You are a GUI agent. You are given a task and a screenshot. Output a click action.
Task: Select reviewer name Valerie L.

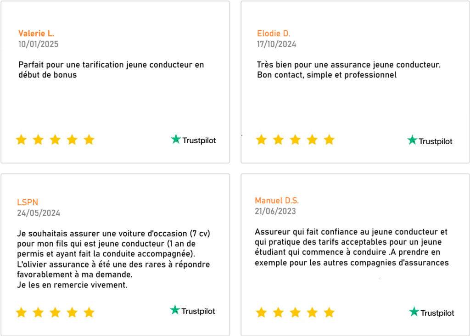point(36,34)
